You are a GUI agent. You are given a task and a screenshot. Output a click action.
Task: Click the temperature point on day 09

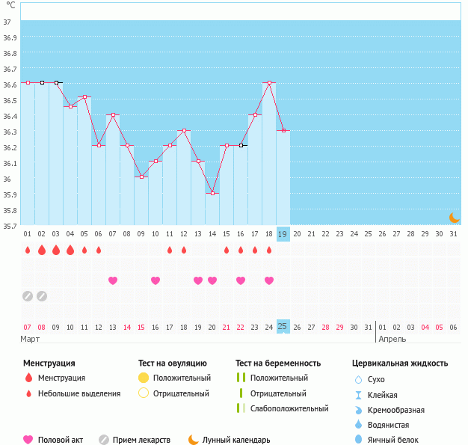[x=141, y=177]
